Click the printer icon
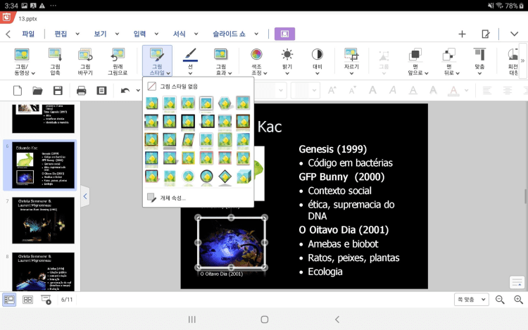The height and width of the screenshot is (330, 528). 81,91
